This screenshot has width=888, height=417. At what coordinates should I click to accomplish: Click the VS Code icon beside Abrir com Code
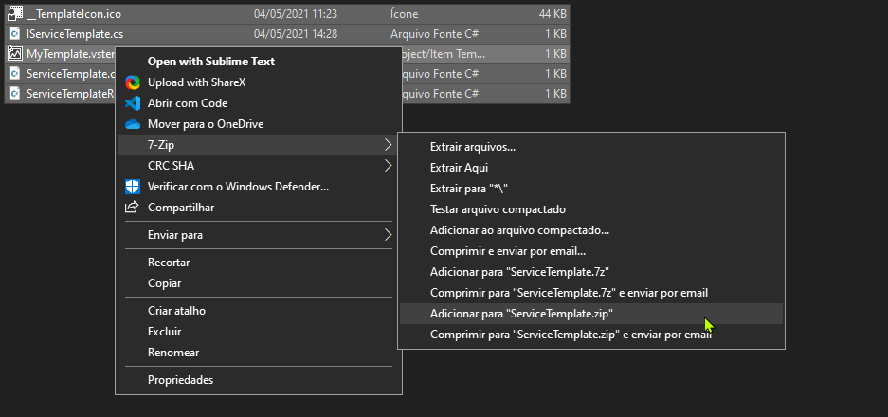(133, 103)
